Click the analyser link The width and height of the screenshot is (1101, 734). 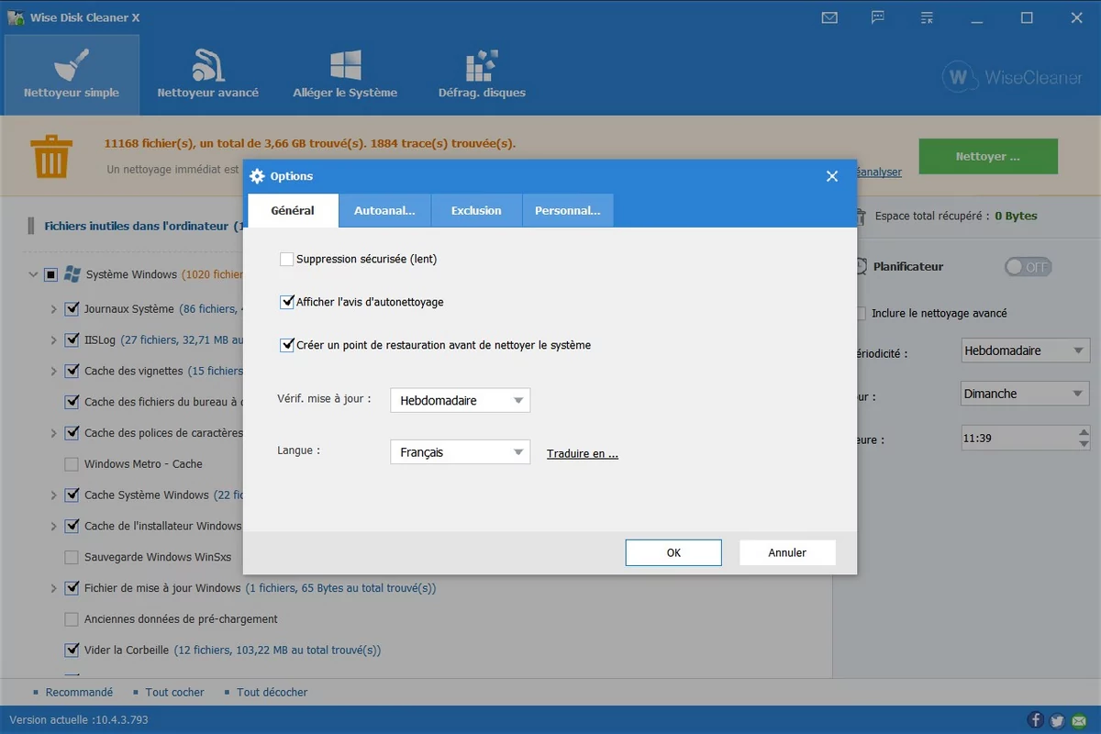(x=879, y=172)
